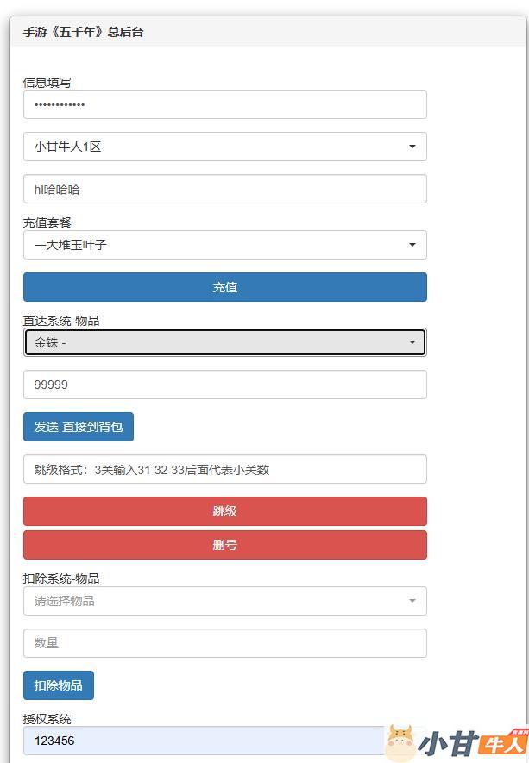
Task: Click the 手游《五千年》总后台 header title
Action: pyautogui.click(x=83, y=32)
